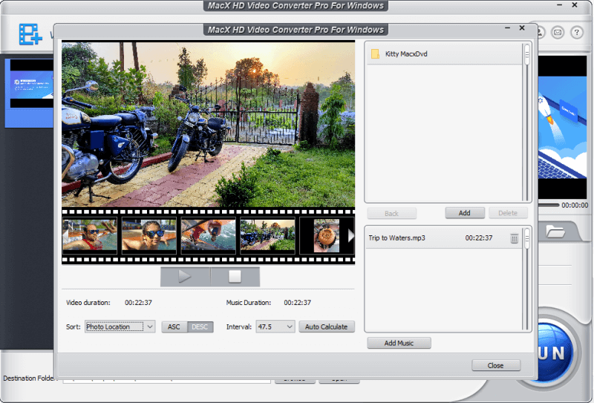The width and height of the screenshot is (594, 403).
Task: Click the yellow folder icon beside Kitty MacxDvd
Action: click(375, 53)
